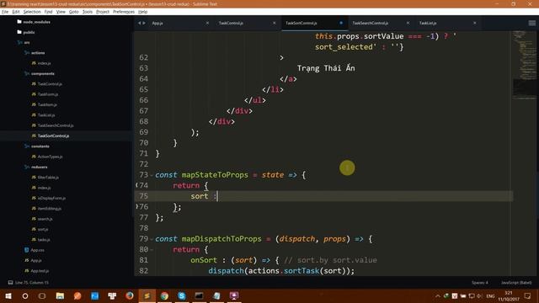This screenshot has height=303, width=539.
Task: Close the TaskList.js tab
Action: pos(475,23)
